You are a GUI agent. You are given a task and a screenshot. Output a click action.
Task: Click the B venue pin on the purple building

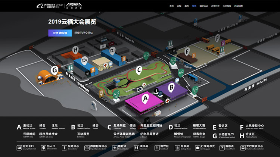point(171,88)
